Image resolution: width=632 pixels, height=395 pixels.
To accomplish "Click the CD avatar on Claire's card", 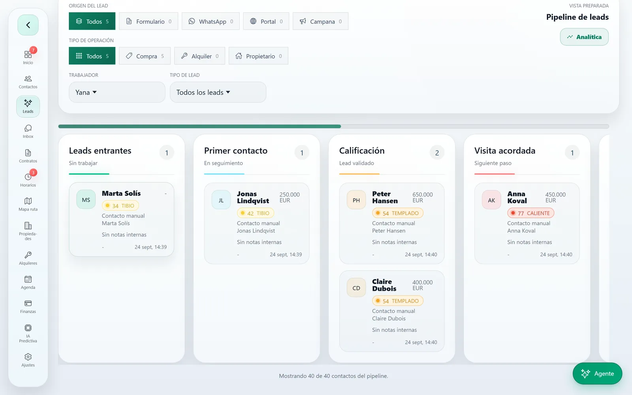I will (356, 288).
